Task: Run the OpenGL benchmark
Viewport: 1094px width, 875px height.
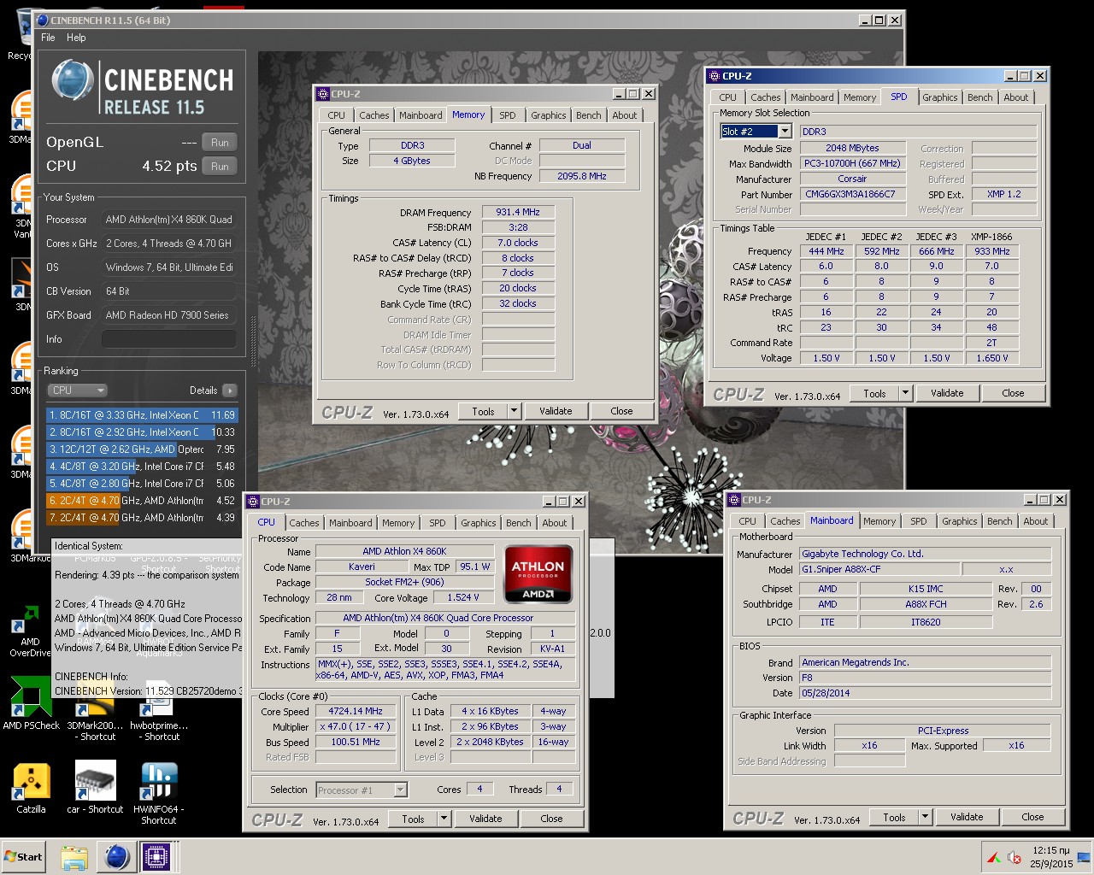Action: pyautogui.click(x=220, y=143)
